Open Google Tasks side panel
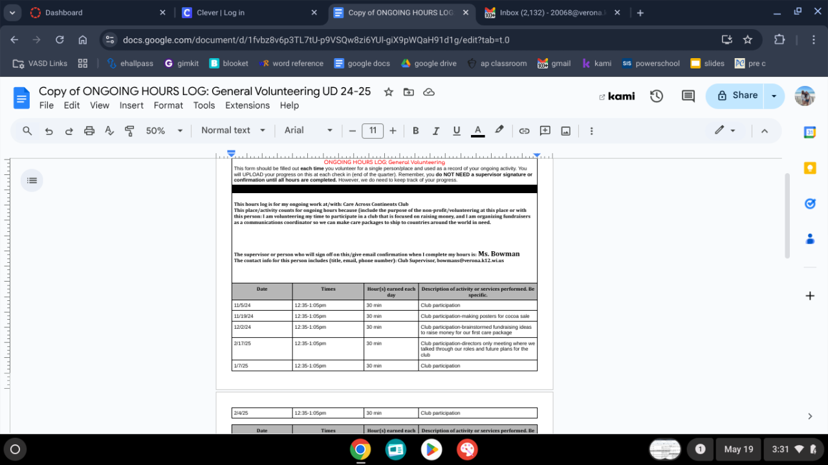Image resolution: width=828 pixels, height=465 pixels. tap(809, 203)
